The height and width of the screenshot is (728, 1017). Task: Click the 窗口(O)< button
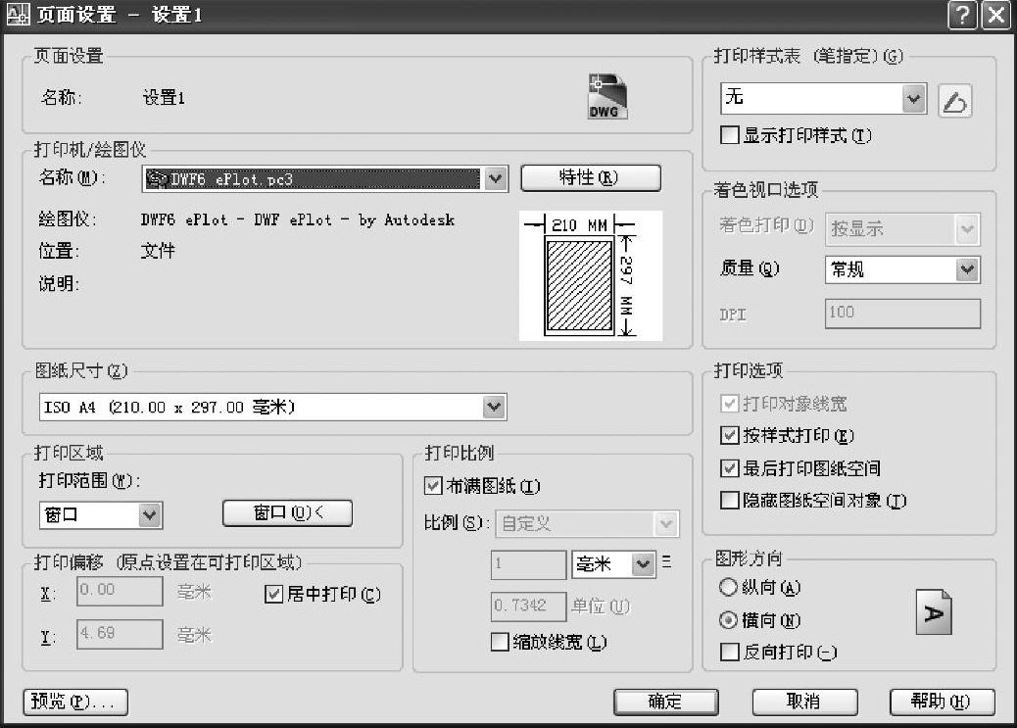point(287,513)
